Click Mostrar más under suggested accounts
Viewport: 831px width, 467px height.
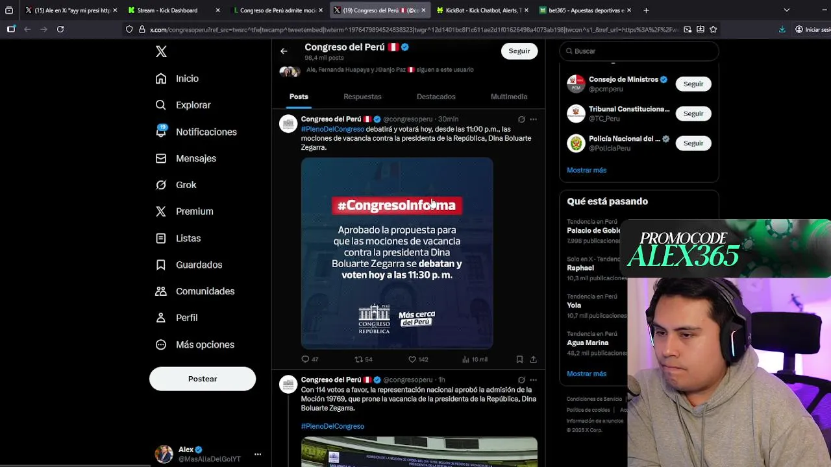586,170
